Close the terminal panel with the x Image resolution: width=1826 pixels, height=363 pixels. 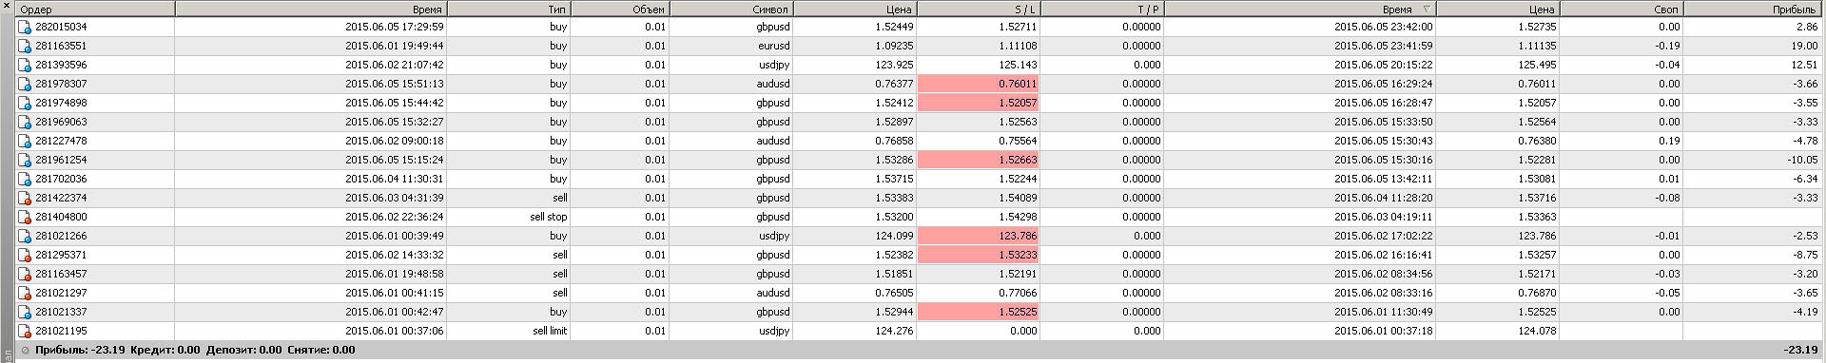coord(6,6)
